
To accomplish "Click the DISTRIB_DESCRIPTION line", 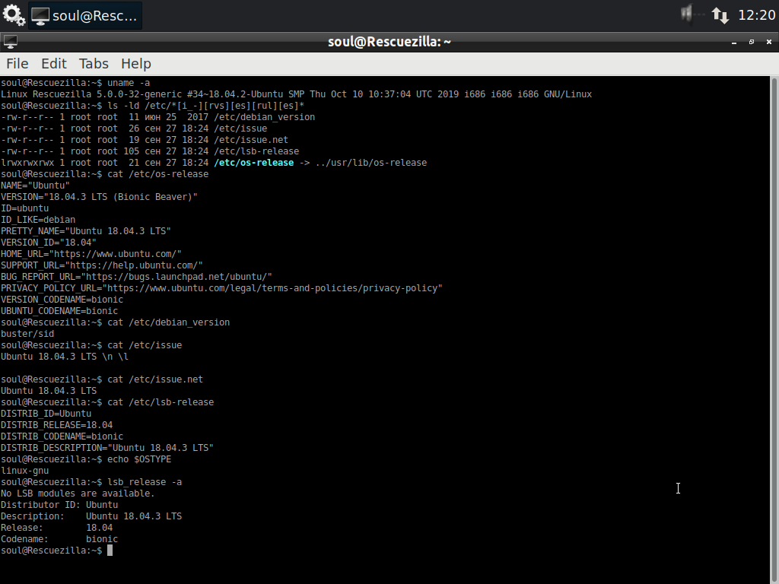I will [x=107, y=449].
